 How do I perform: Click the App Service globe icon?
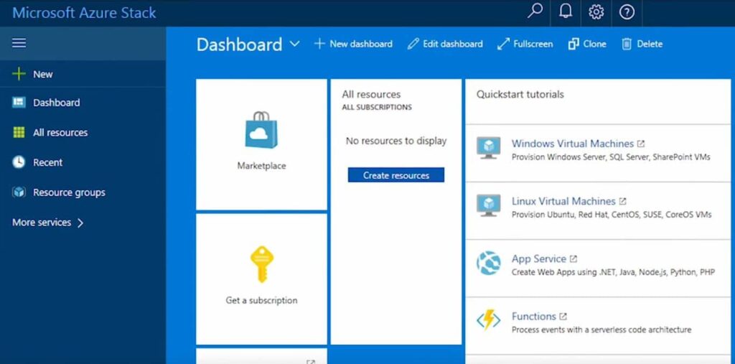[489, 263]
